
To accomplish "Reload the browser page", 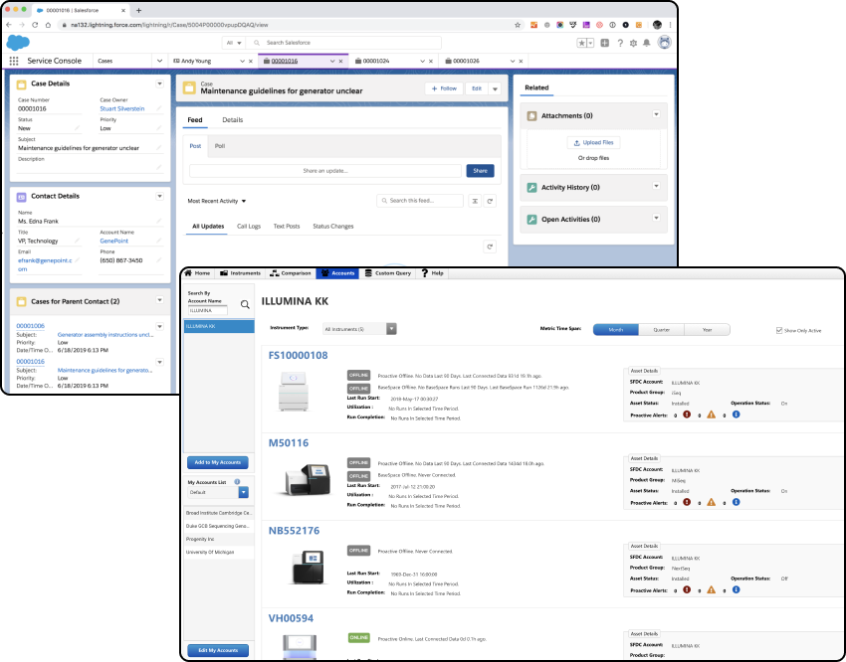I will pos(35,25).
